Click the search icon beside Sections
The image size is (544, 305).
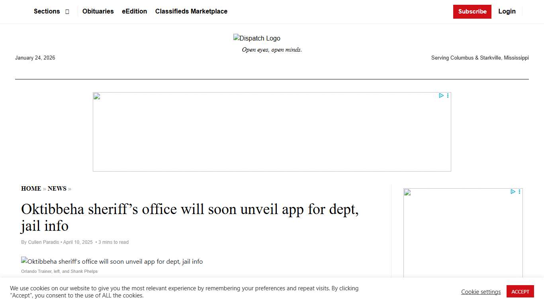click(x=67, y=12)
